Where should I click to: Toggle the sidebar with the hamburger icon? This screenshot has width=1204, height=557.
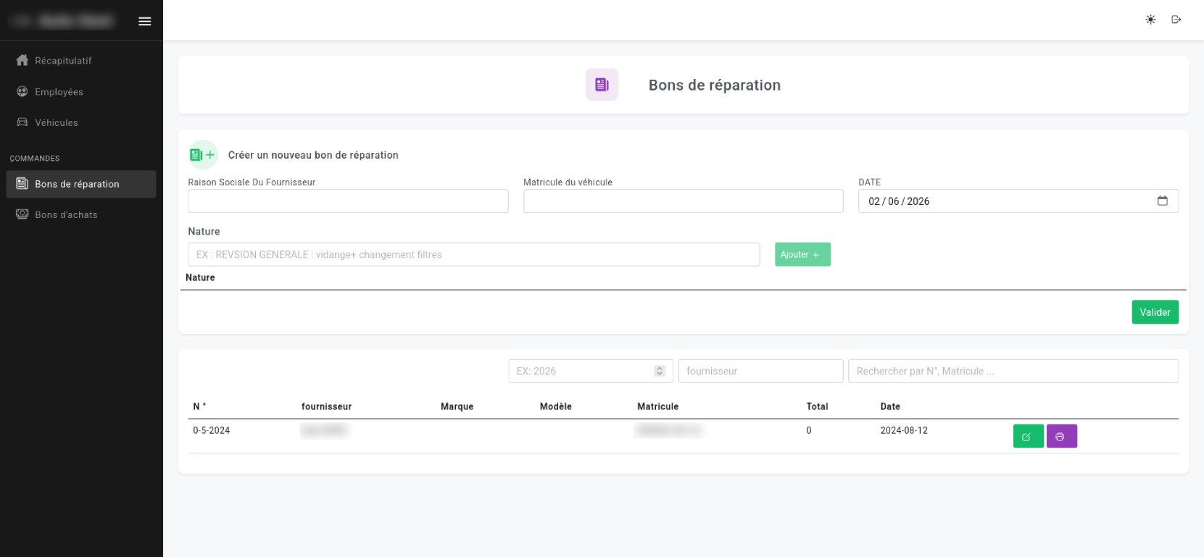[145, 21]
